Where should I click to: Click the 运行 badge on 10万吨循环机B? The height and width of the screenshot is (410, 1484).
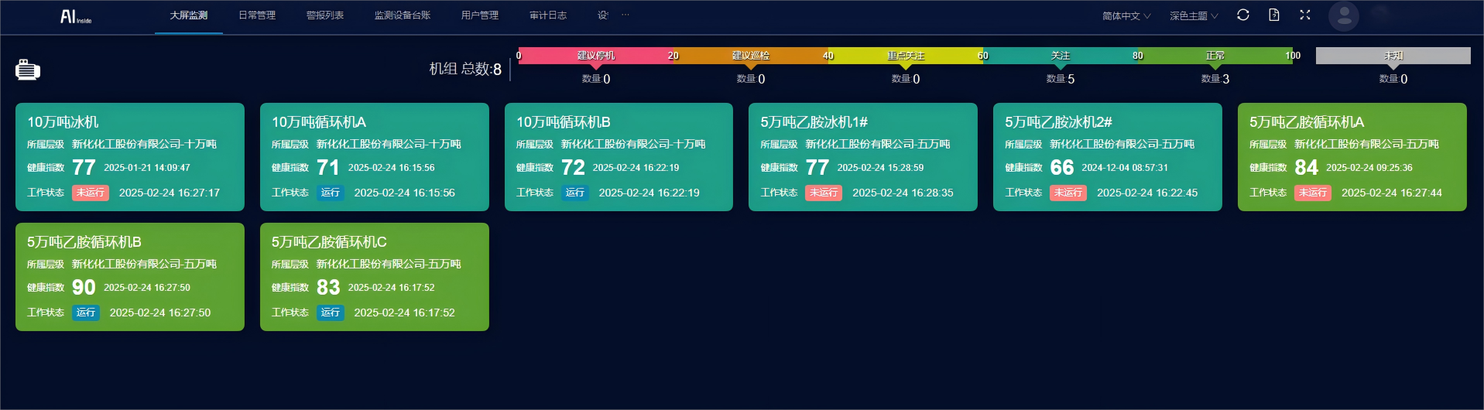tap(575, 193)
